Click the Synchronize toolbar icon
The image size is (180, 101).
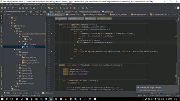click(x=8, y=8)
